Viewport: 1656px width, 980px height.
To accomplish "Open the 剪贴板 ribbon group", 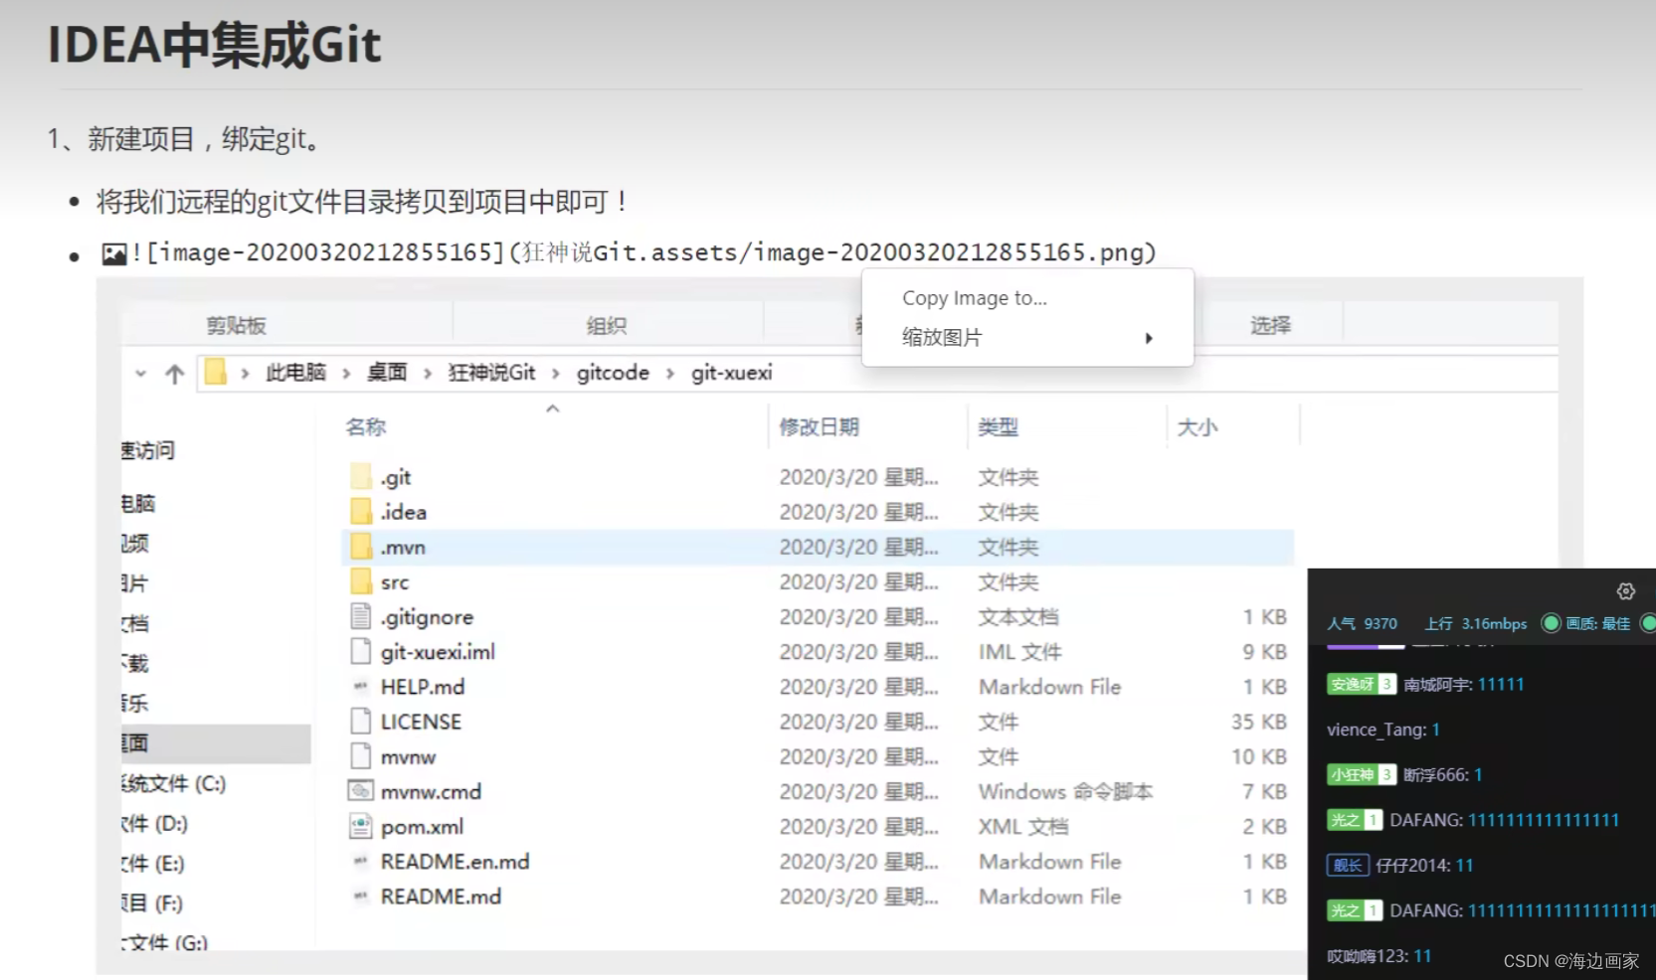I will tap(236, 325).
